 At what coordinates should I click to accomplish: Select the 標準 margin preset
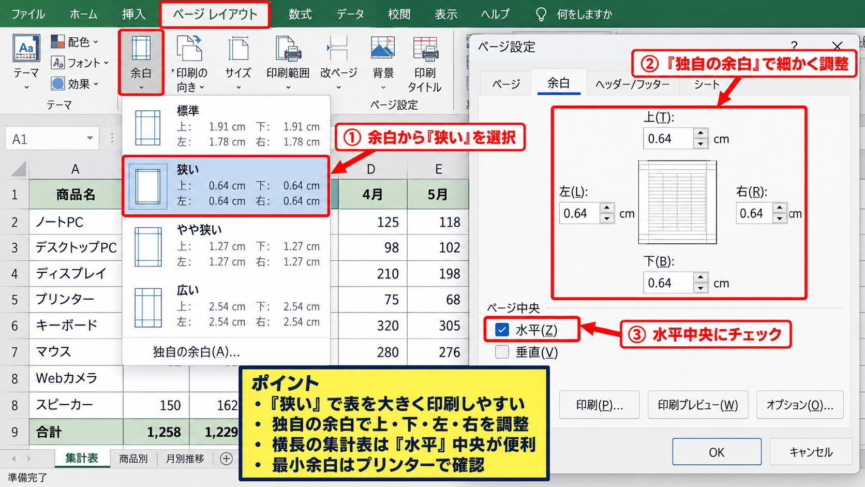coord(226,126)
